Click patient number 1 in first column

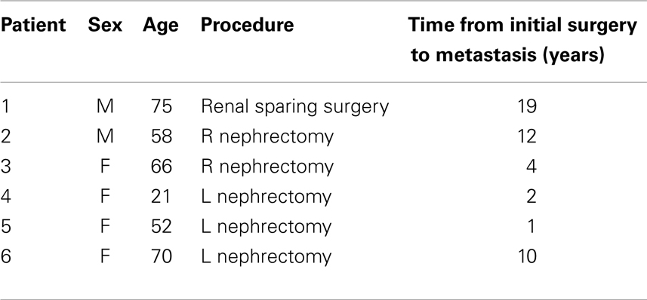[5, 107]
